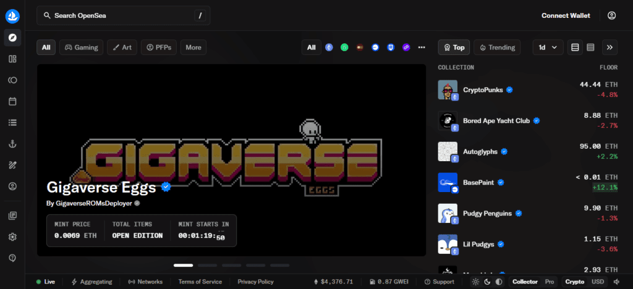Screen dimensions: 633x289
Task: Filter by Ethereum chain icon
Action: [329, 47]
